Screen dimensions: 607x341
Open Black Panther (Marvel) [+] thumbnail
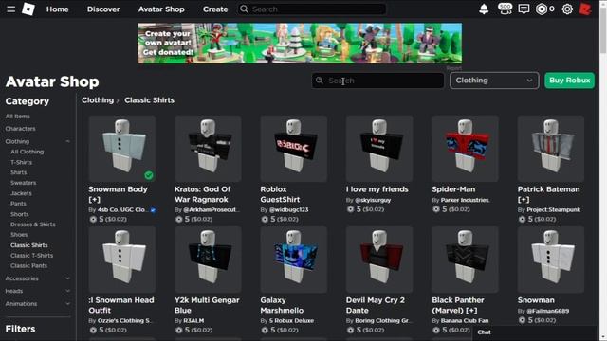[466, 260]
